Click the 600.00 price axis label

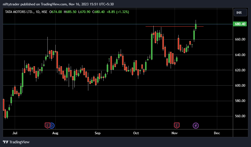pos(240,85)
